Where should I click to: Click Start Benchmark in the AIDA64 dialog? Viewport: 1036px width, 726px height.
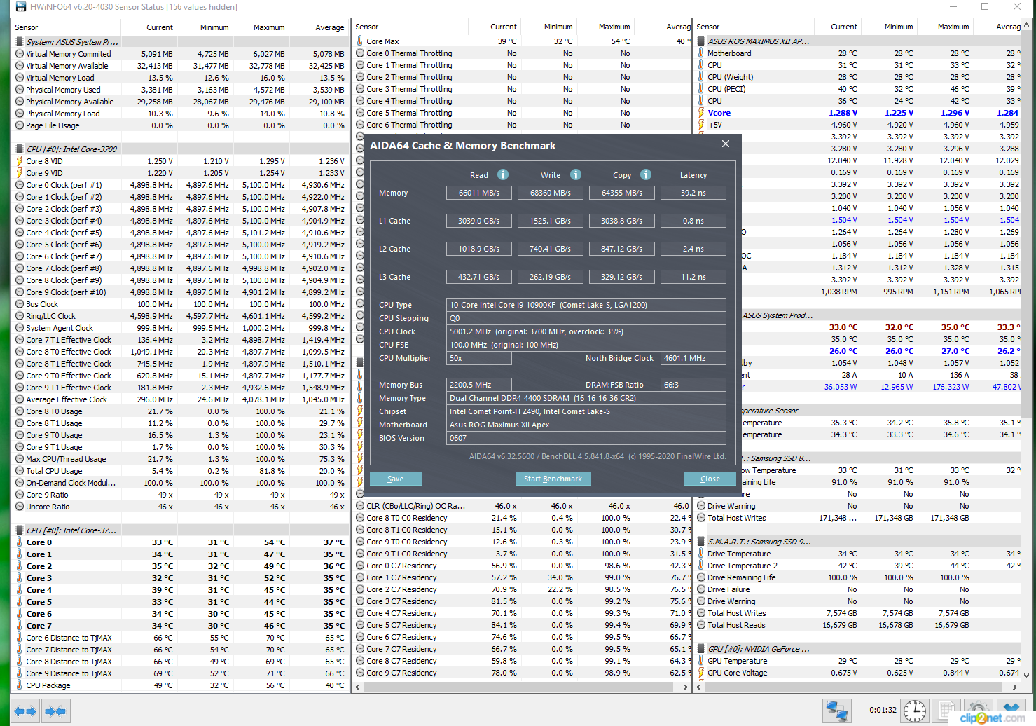point(553,479)
